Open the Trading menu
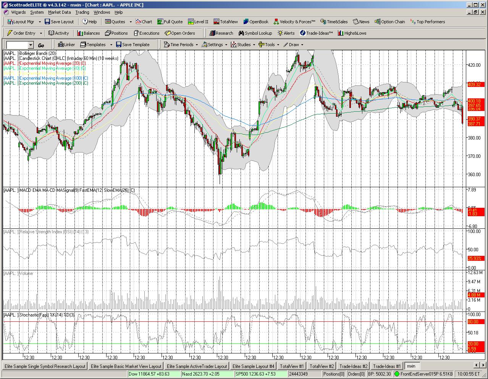Screen dimensions: 488x379 tap(82, 12)
